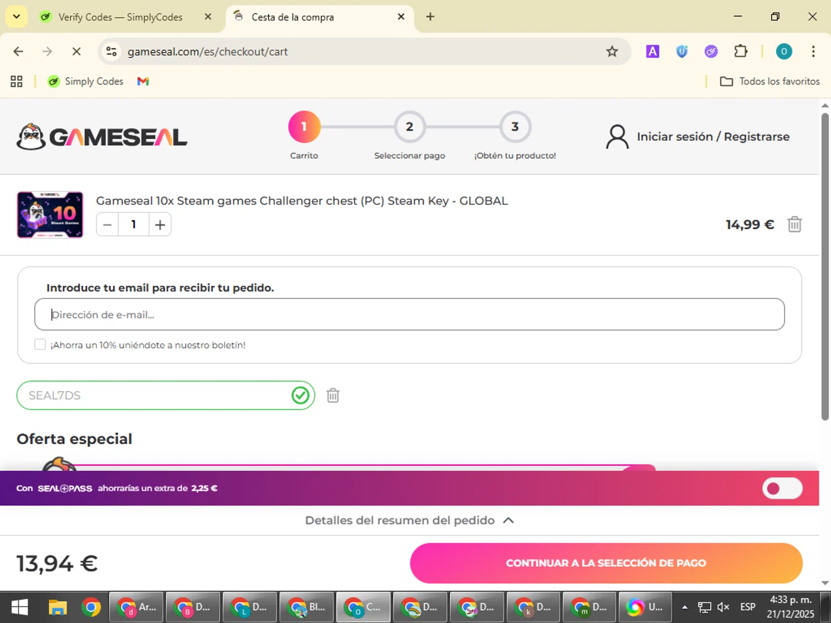Switch to Verify Codes — SimplyCodes tab
Image resolution: width=831 pixels, height=623 pixels.
tap(121, 17)
